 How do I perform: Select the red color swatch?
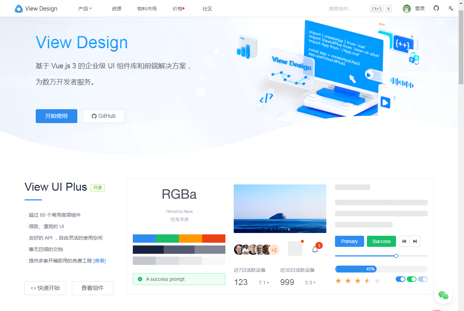(x=214, y=239)
